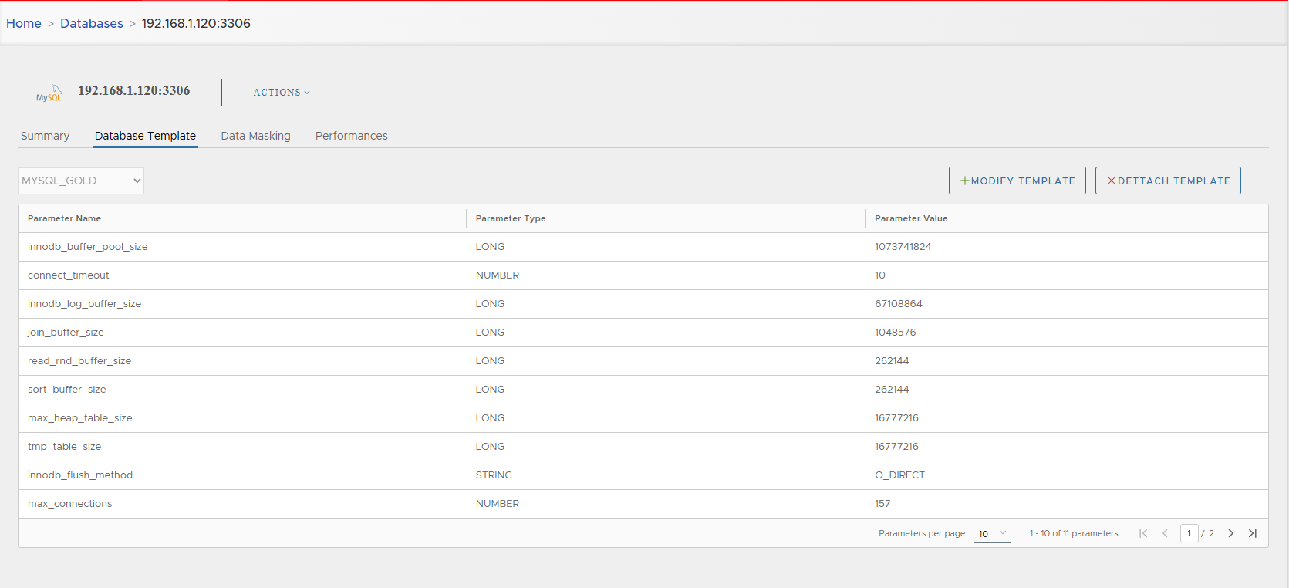Change the parameters per page dropdown
Image resolution: width=1289 pixels, height=588 pixels.
(x=992, y=533)
